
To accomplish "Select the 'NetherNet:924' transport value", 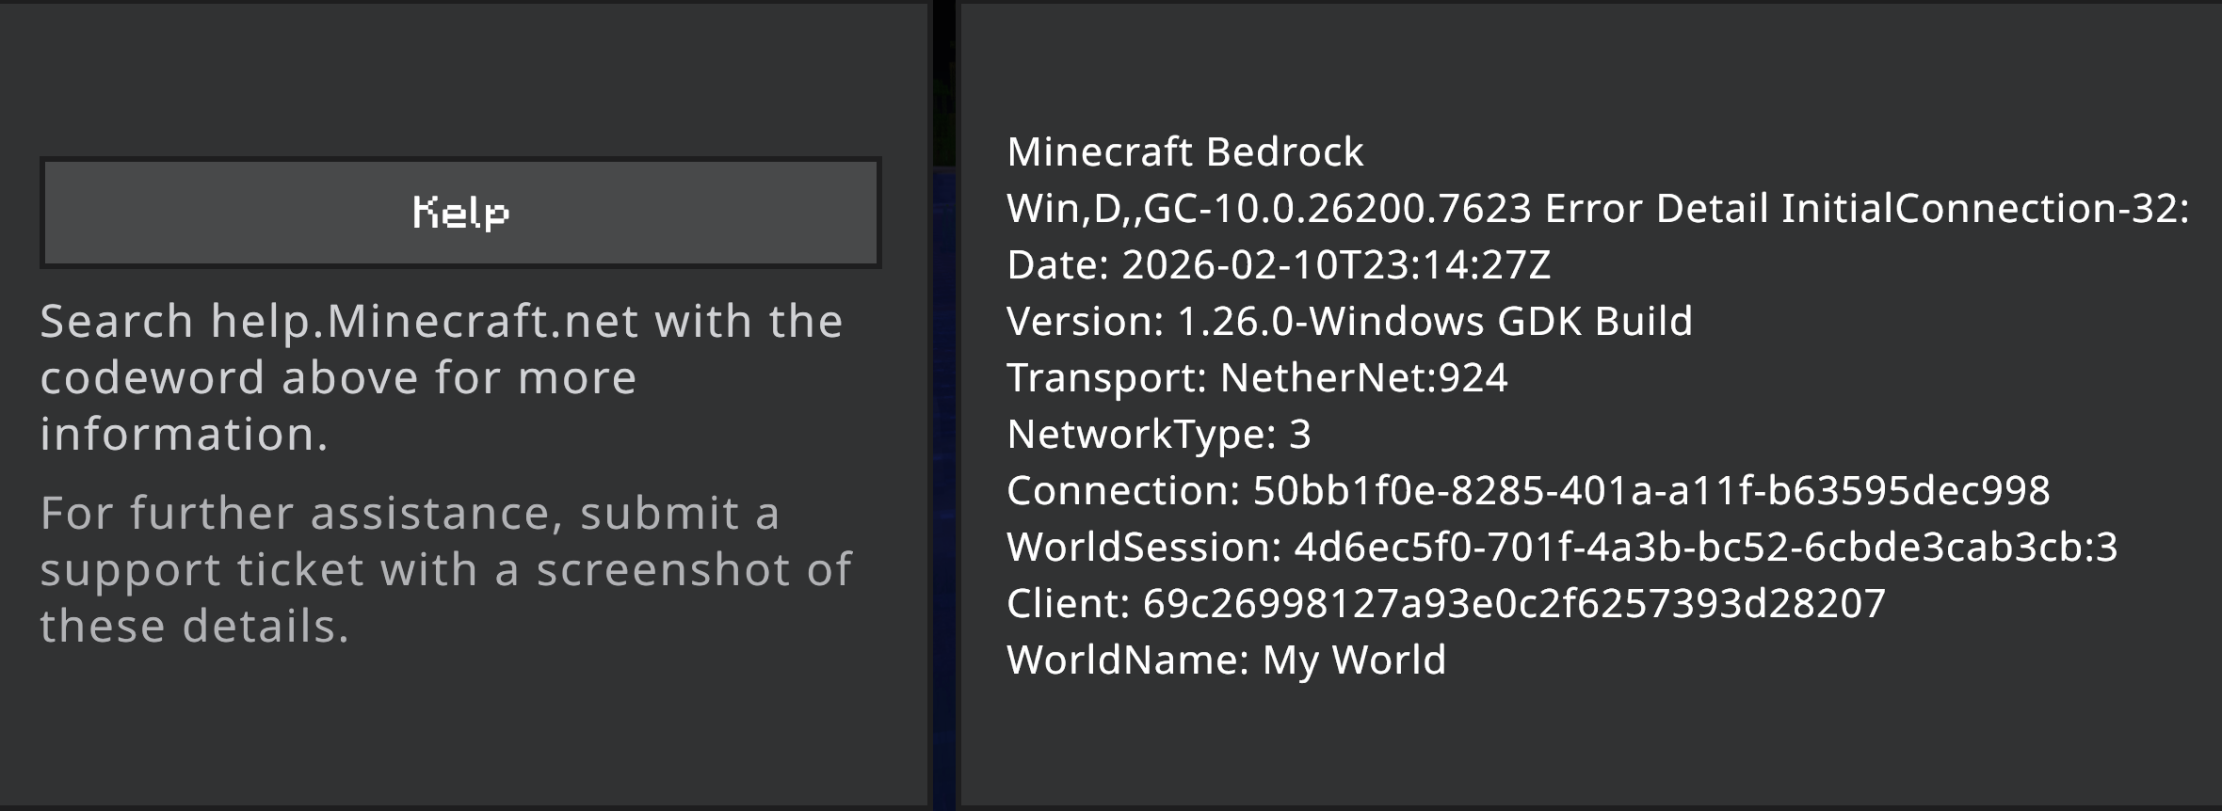I will [x=1363, y=378].
